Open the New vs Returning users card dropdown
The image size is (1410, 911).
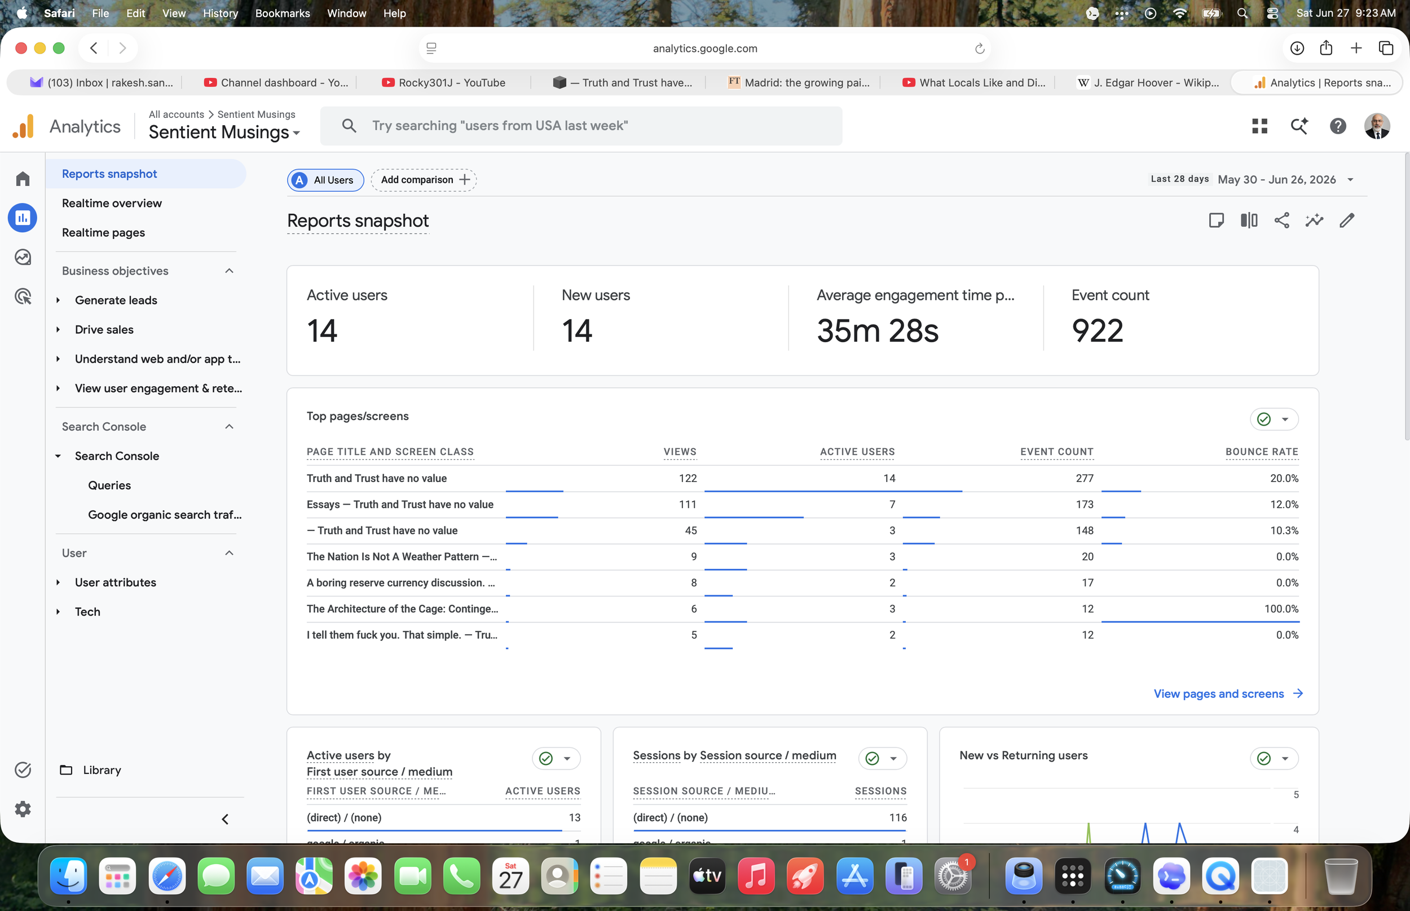(1274, 758)
